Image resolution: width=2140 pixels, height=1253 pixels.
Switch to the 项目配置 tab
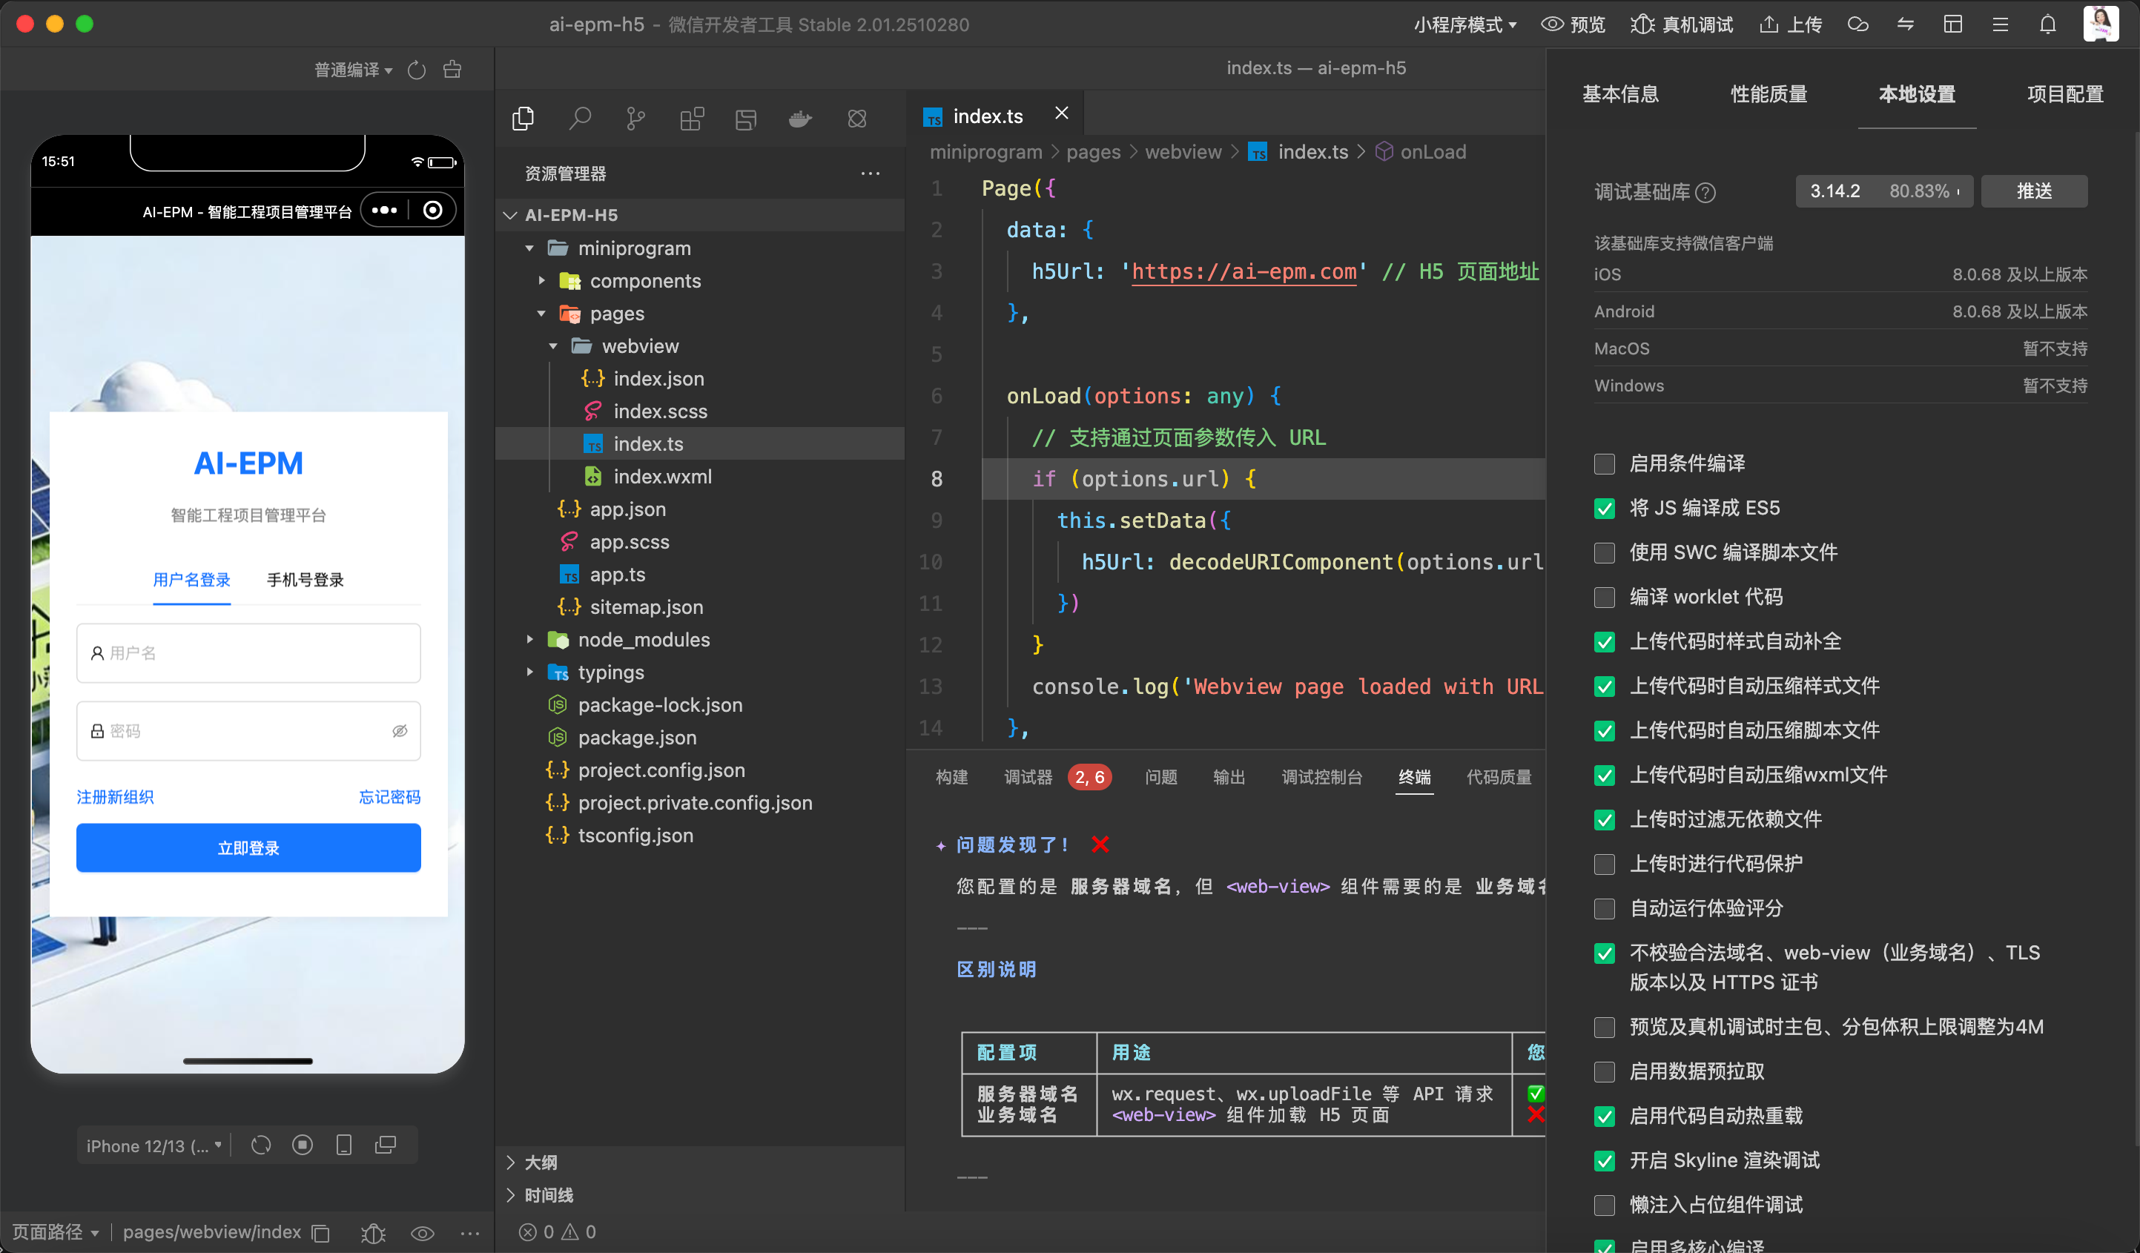[2064, 94]
